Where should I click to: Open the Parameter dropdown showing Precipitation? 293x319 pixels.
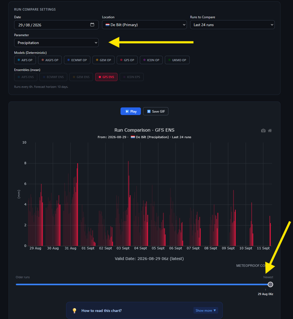56,43
